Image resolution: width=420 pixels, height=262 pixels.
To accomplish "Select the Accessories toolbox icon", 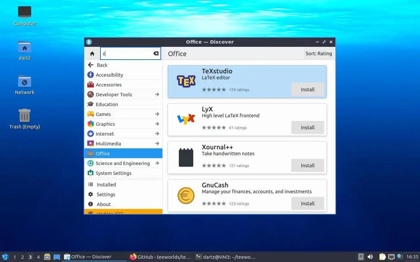I will click(91, 84).
